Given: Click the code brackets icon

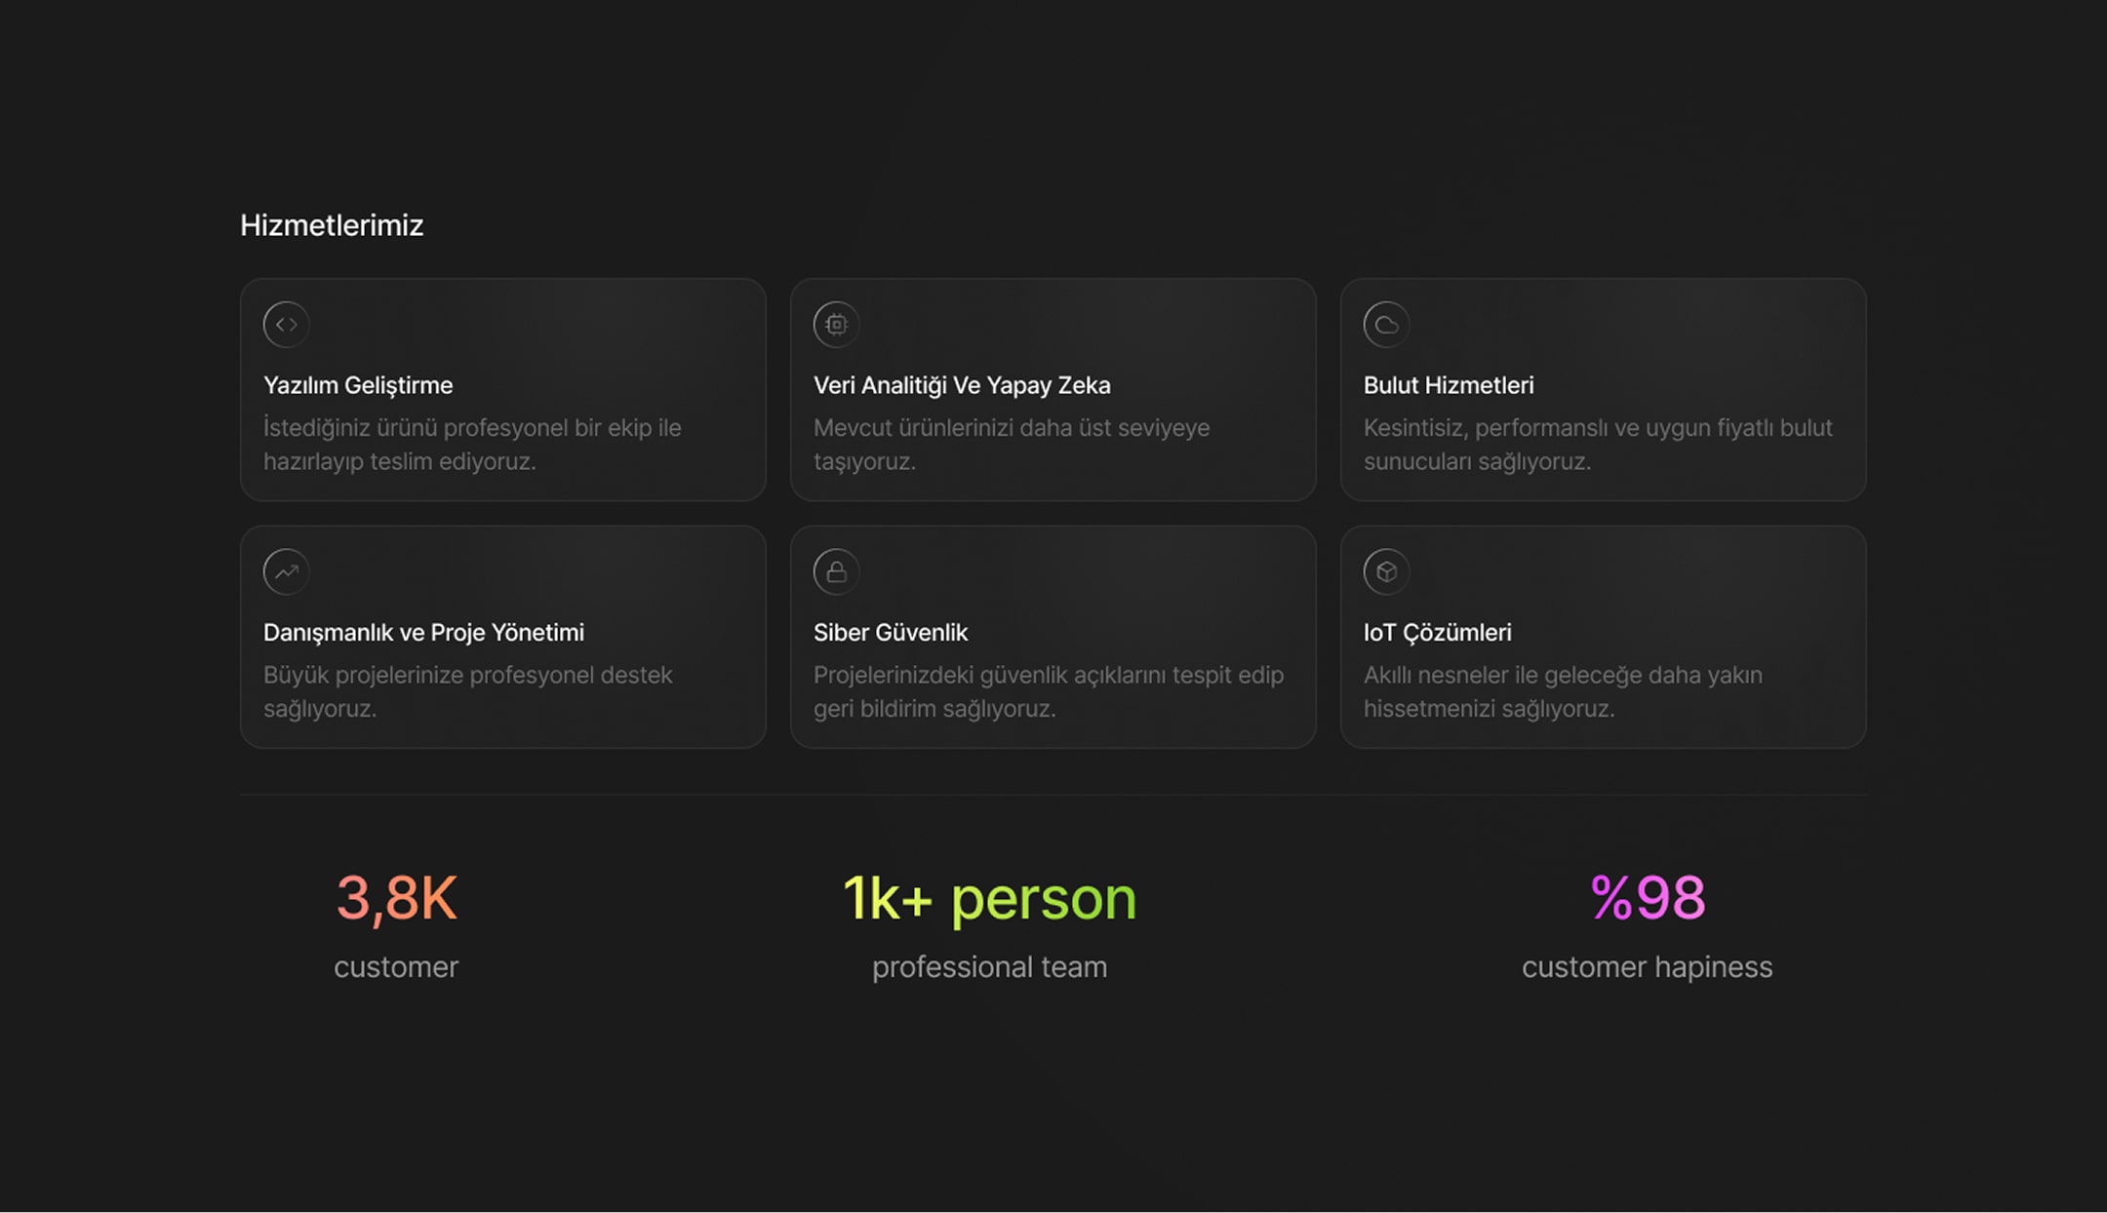Looking at the screenshot, I should coord(286,325).
